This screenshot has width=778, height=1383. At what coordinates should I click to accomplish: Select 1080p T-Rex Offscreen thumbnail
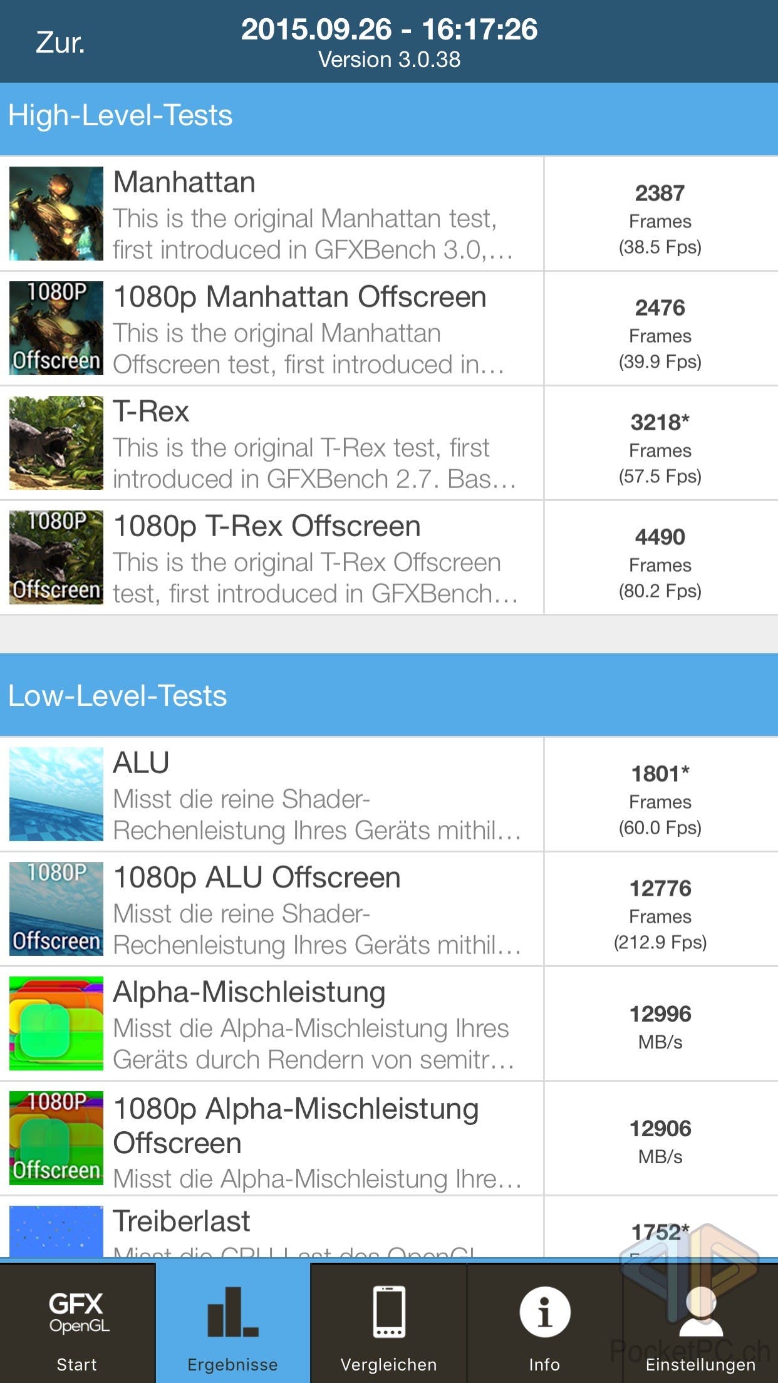click(56, 557)
